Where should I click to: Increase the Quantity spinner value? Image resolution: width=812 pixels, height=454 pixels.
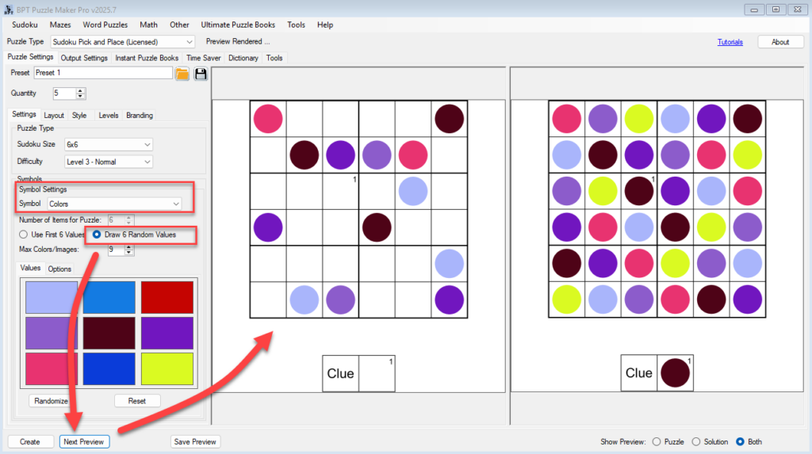click(x=81, y=90)
